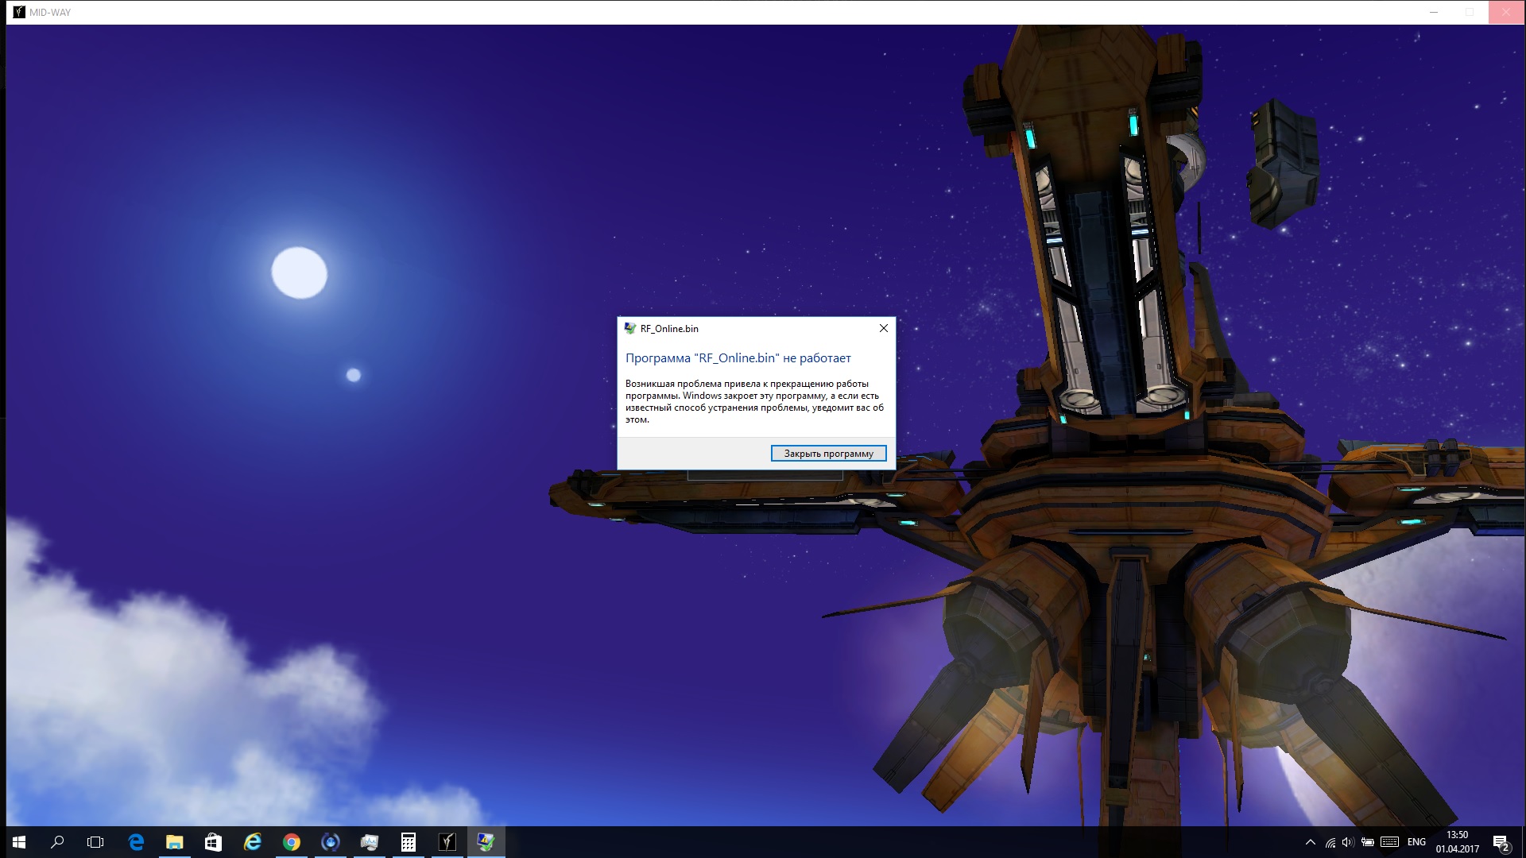Close the RF_Online.bin error dialog
The height and width of the screenshot is (858, 1526).
[x=883, y=328]
